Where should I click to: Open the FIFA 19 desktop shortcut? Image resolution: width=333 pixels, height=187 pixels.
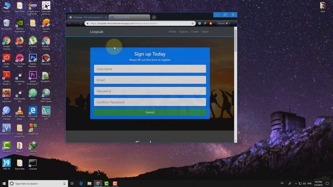pyautogui.click(x=7, y=164)
